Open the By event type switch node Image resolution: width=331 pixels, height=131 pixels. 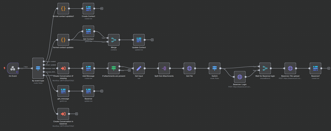[x=38, y=68]
